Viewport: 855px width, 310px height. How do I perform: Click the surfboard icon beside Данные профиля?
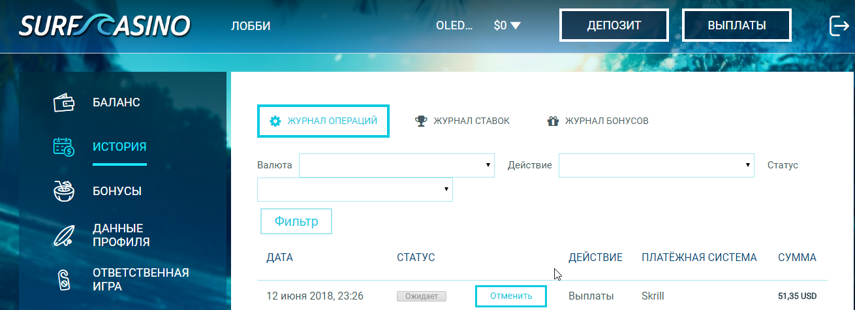[x=63, y=235]
